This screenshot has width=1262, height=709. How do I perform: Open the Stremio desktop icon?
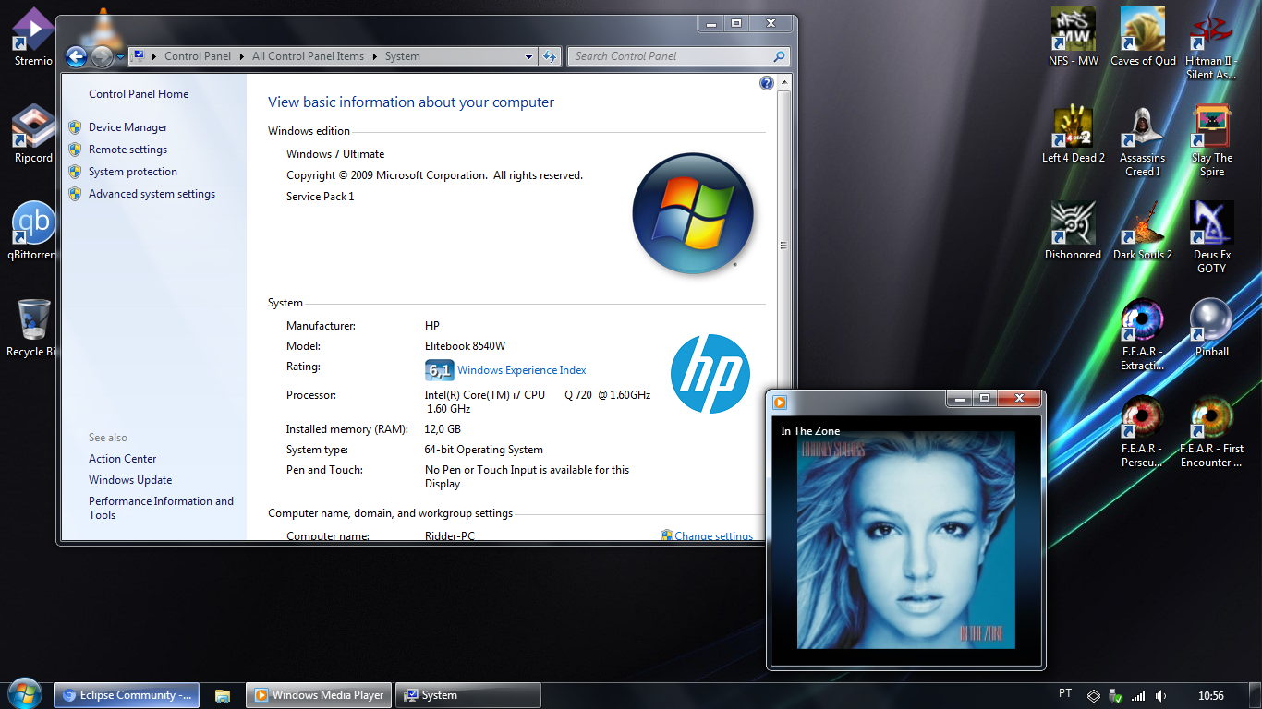33,30
